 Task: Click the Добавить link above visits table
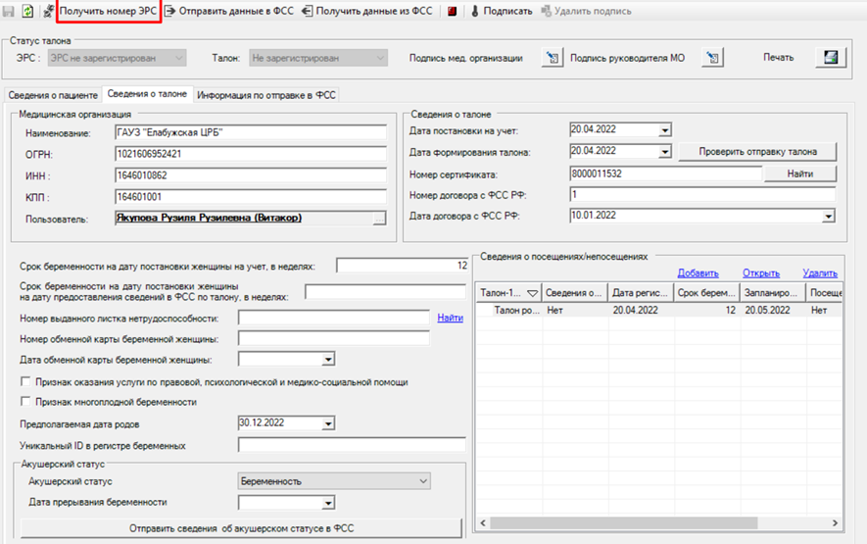(x=698, y=273)
